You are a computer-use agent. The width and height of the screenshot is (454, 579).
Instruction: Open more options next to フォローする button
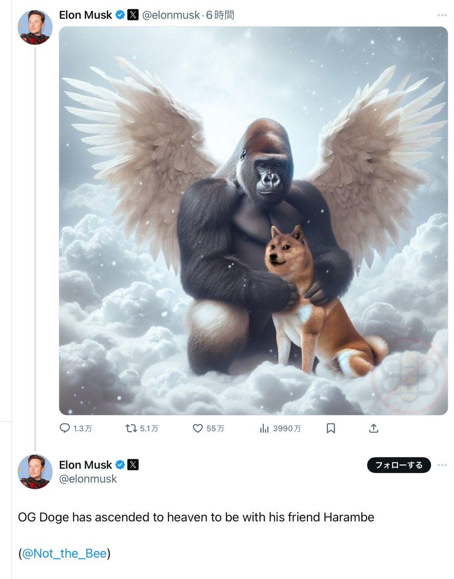click(x=442, y=465)
